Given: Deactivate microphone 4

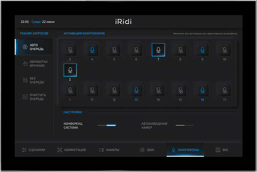Looking at the screenshot, I should (x=92, y=50).
